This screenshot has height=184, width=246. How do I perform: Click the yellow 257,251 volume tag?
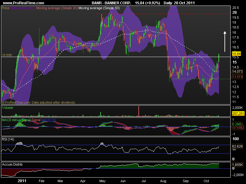238,113
